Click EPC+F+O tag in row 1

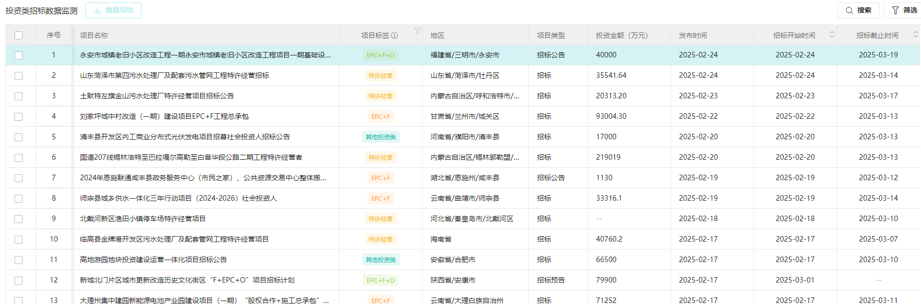pyautogui.click(x=380, y=55)
